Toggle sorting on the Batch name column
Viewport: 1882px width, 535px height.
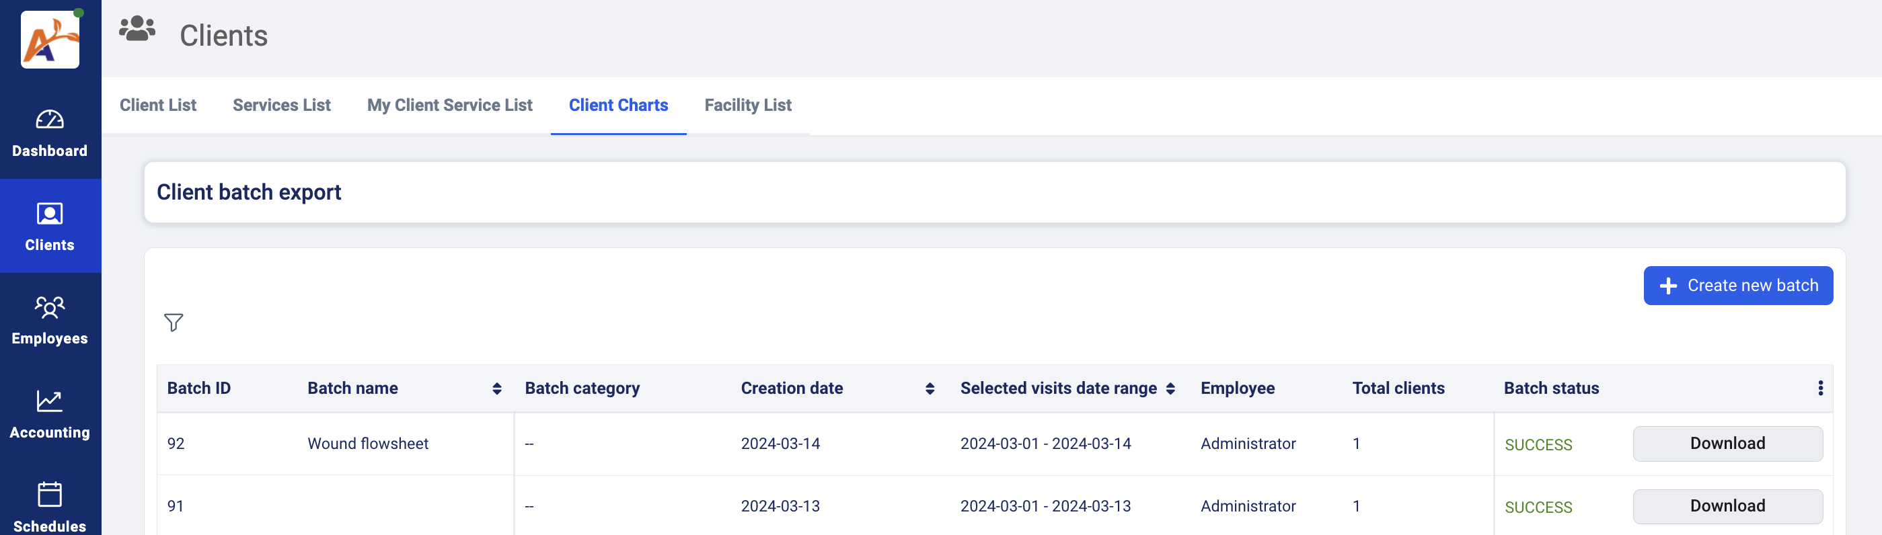click(496, 388)
